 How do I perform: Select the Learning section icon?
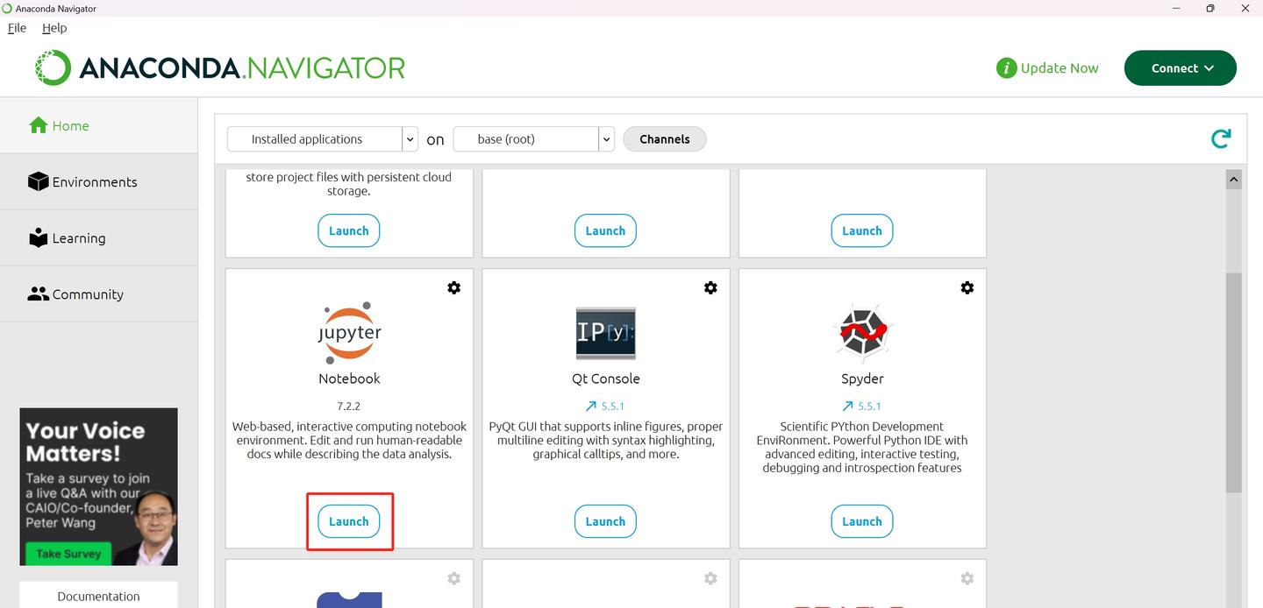(39, 237)
